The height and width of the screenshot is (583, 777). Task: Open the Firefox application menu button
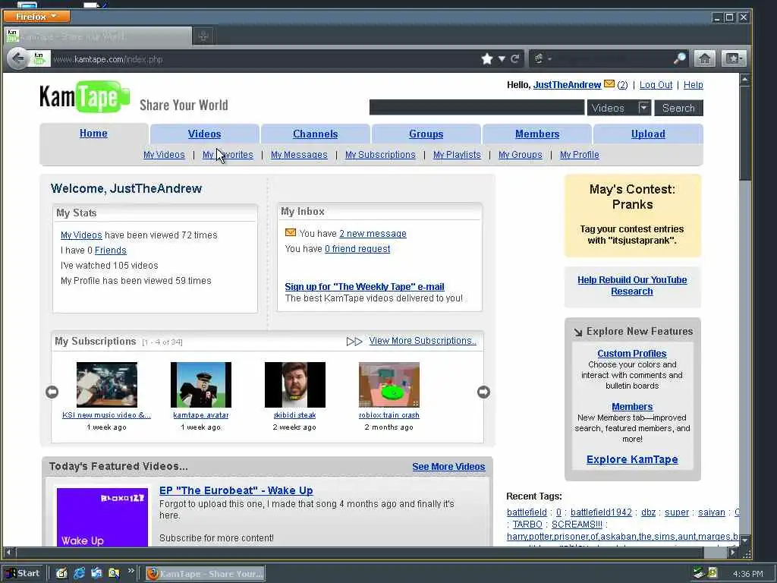click(36, 17)
